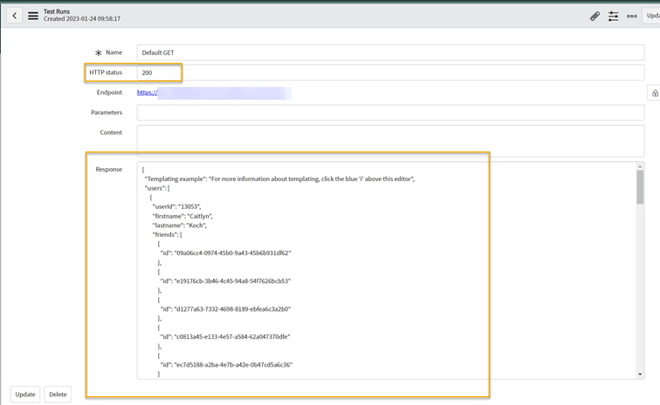The height and width of the screenshot is (405, 660).
Task: Click the "friends": [ line
Action: coord(167,234)
